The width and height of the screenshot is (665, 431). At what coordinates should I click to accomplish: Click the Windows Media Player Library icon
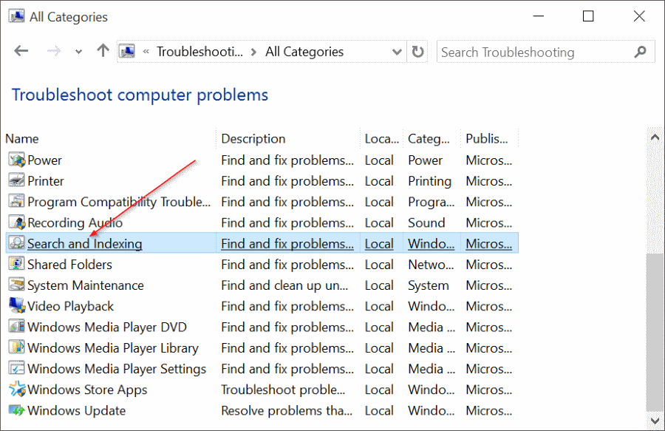click(17, 347)
